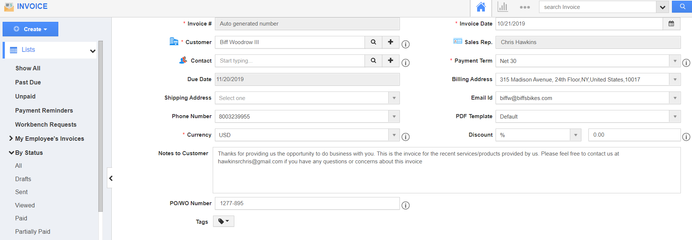Open the Tags dropdown button
Screen dimensions: 692x240
(223, 221)
